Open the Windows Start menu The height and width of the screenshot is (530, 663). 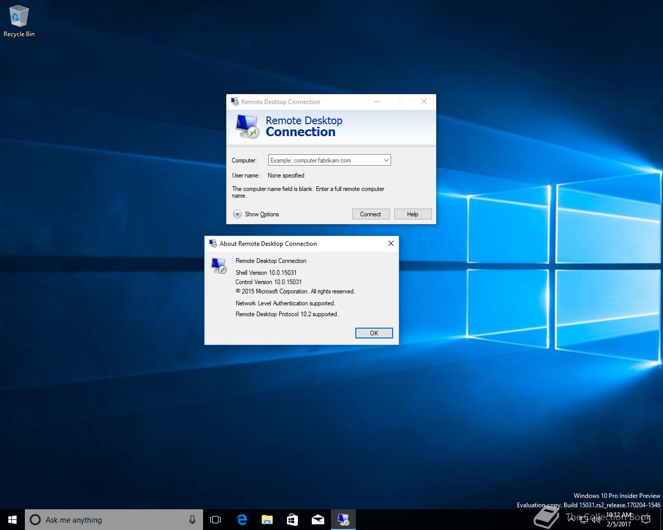tap(12, 520)
